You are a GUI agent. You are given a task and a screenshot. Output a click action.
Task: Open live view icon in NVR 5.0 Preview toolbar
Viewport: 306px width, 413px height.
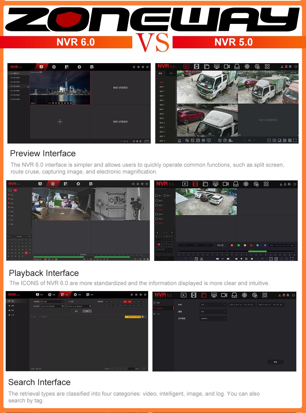186,66
